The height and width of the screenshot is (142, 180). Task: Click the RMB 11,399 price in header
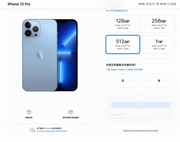(168, 4)
